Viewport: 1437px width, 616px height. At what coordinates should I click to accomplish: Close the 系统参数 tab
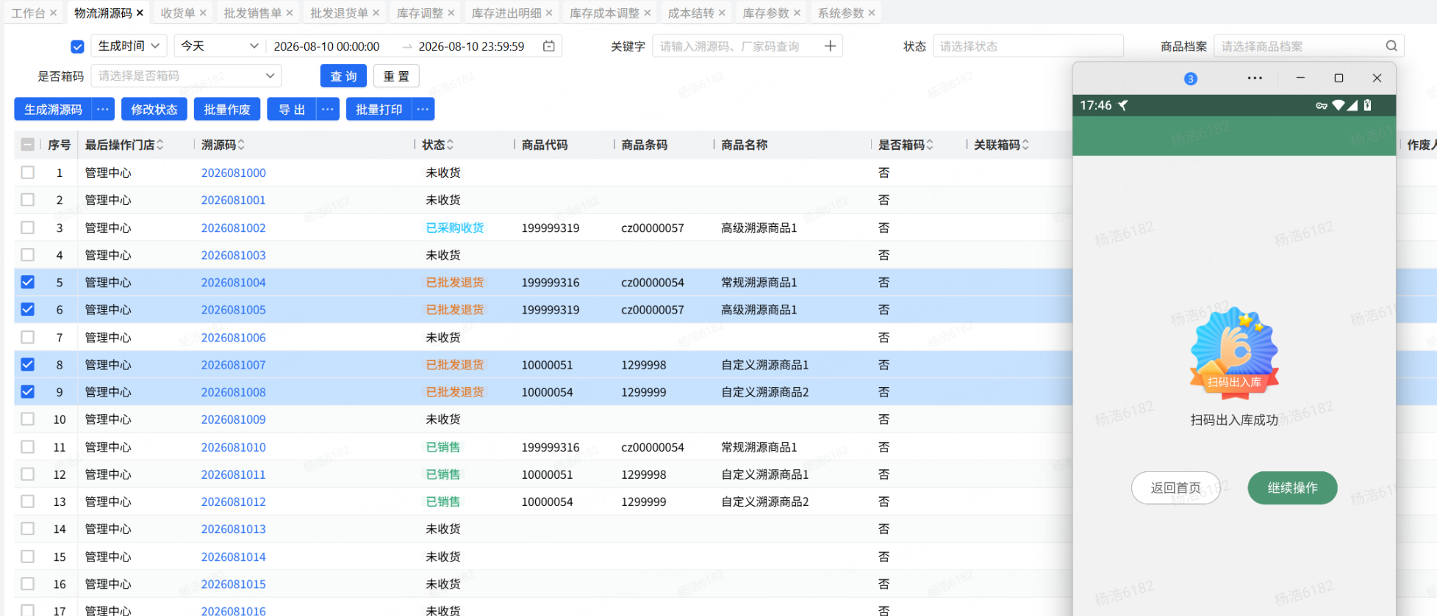pyautogui.click(x=872, y=13)
